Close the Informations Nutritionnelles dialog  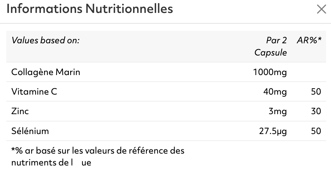click(321, 9)
